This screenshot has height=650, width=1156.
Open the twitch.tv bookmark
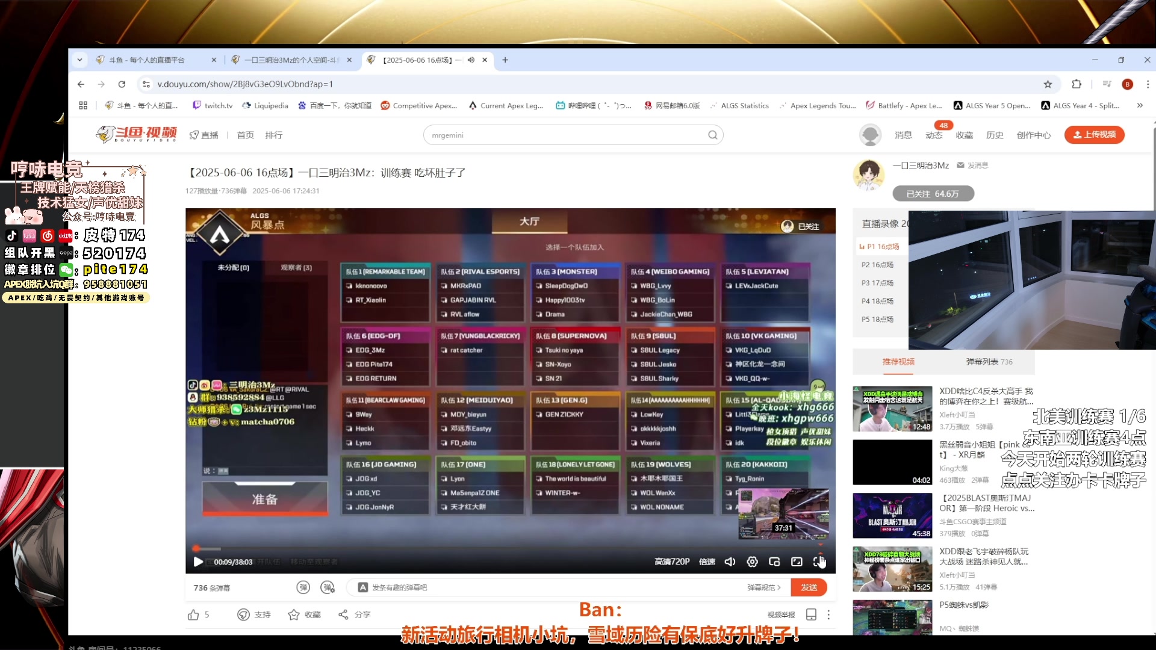[x=212, y=105]
